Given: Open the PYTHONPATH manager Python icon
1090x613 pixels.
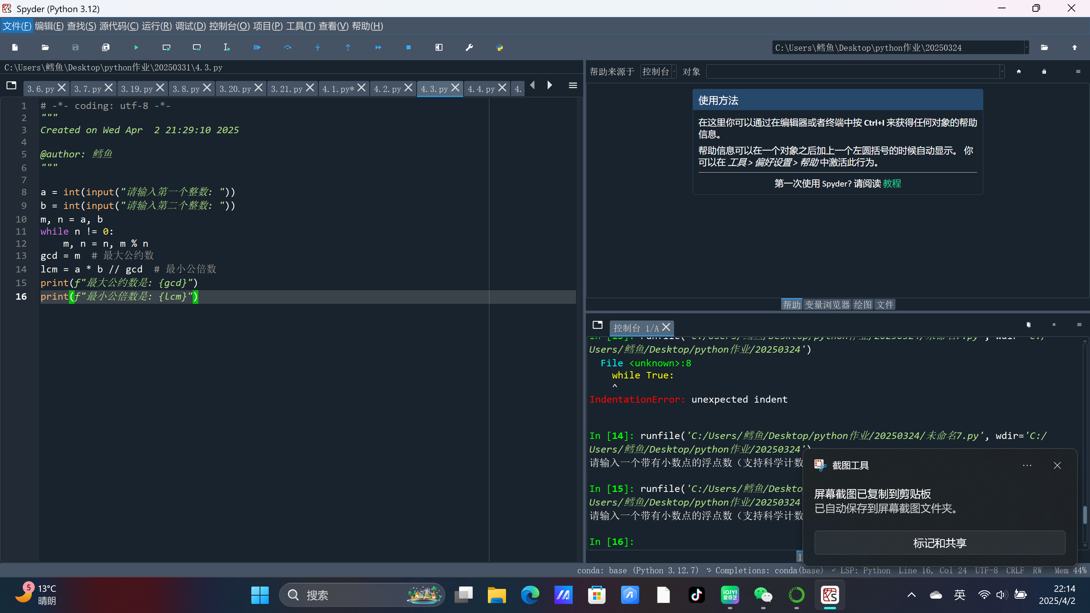Looking at the screenshot, I should 499,47.
